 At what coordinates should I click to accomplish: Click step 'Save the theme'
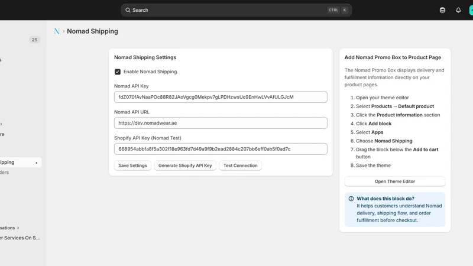click(x=373, y=166)
